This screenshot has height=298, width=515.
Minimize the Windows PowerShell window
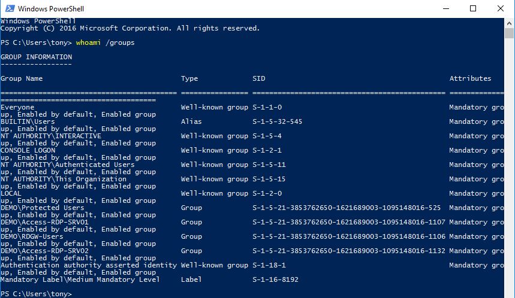coord(445,8)
